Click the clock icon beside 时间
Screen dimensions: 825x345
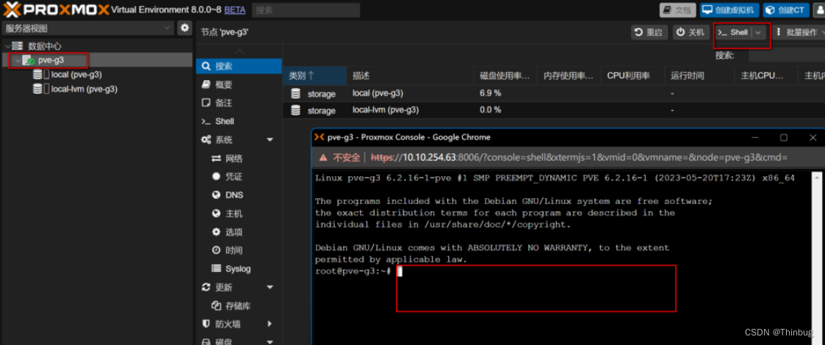click(216, 250)
